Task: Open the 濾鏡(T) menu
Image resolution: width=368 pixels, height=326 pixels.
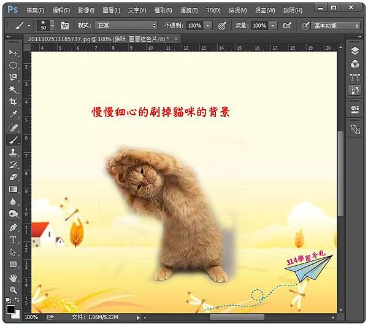Action: click(189, 10)
